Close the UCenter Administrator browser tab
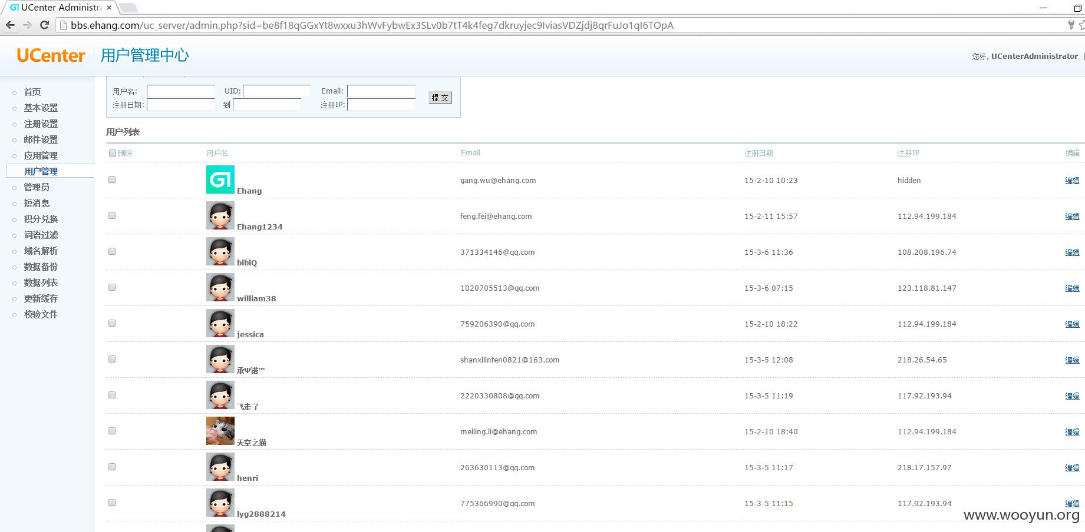Image resolution: width=1085 pixels, height=532 pixels. 109,8
